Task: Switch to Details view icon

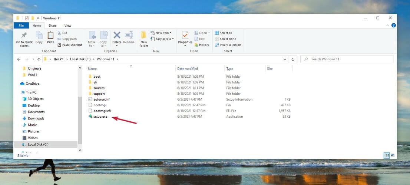Action: [387, 155]
